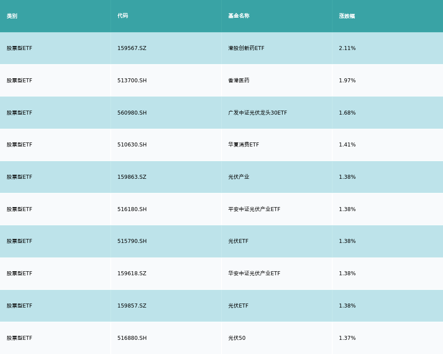Select 光伏ETF in the 159857.SZ row

tap(238, 306)
